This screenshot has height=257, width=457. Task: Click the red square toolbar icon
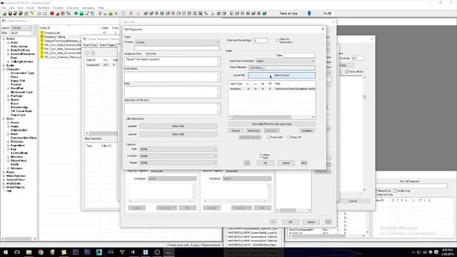tap(52, 14)
